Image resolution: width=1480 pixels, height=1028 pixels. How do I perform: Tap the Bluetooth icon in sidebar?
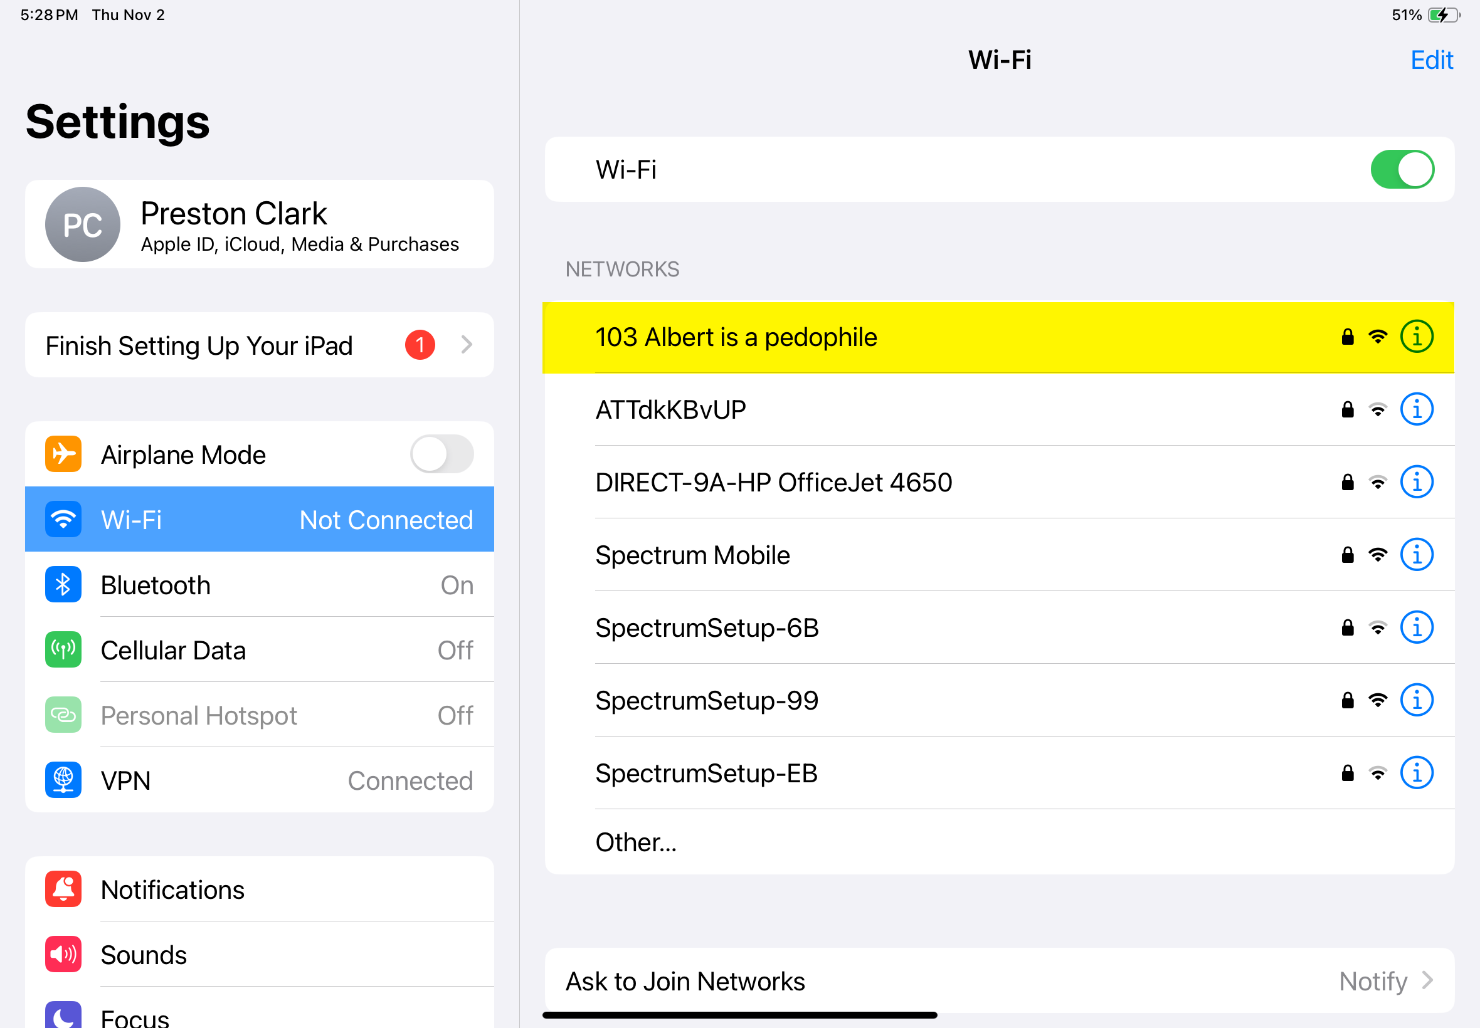(63, 584)
